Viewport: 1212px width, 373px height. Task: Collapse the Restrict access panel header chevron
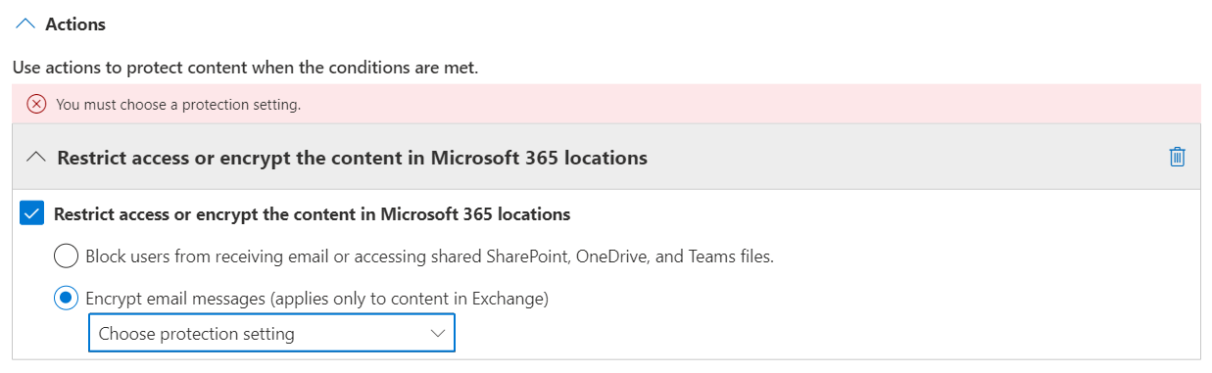(36, 157)
